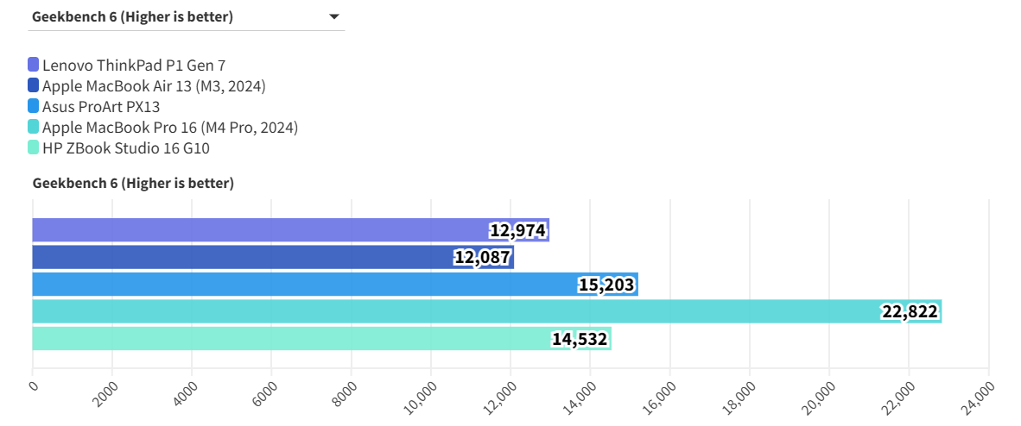Viewport: 1021px width, 426px height.
Task: Click the HP ZBook Studio 16 G10 swatch
Action: 34,148
